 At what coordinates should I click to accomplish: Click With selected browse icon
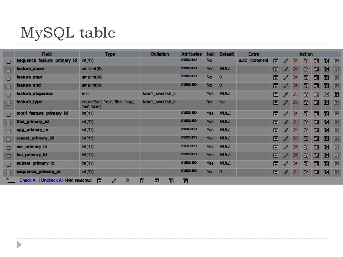[x=99, y=181]
